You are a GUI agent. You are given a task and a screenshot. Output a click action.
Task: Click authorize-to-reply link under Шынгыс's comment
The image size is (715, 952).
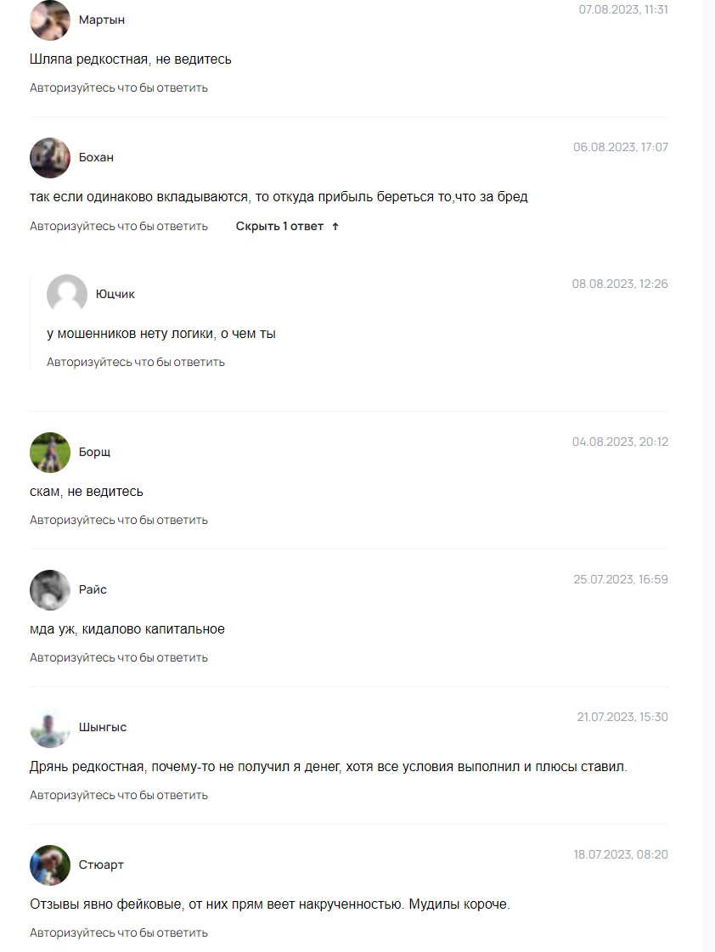pyautogui.click(x=119, y=796)
